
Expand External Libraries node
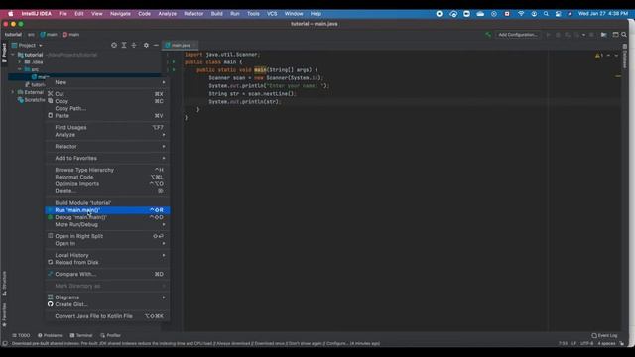[x=13, y=92]
